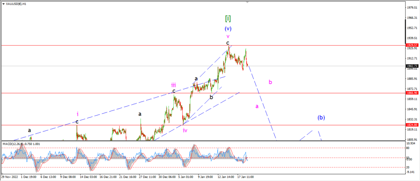This screenshot has height=181, width=420.
Task: Click the 10.934 value on MACD scale
Action: pyautogui.click(x=411, y=144)
